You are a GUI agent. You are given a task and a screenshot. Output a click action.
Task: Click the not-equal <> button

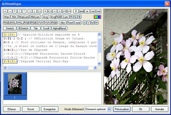(x=50, y=11)
